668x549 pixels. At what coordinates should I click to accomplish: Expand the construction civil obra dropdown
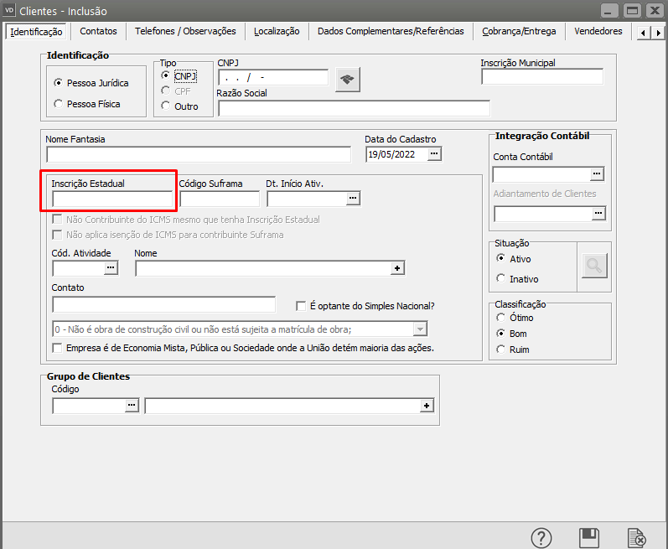[x=421, y=329]
